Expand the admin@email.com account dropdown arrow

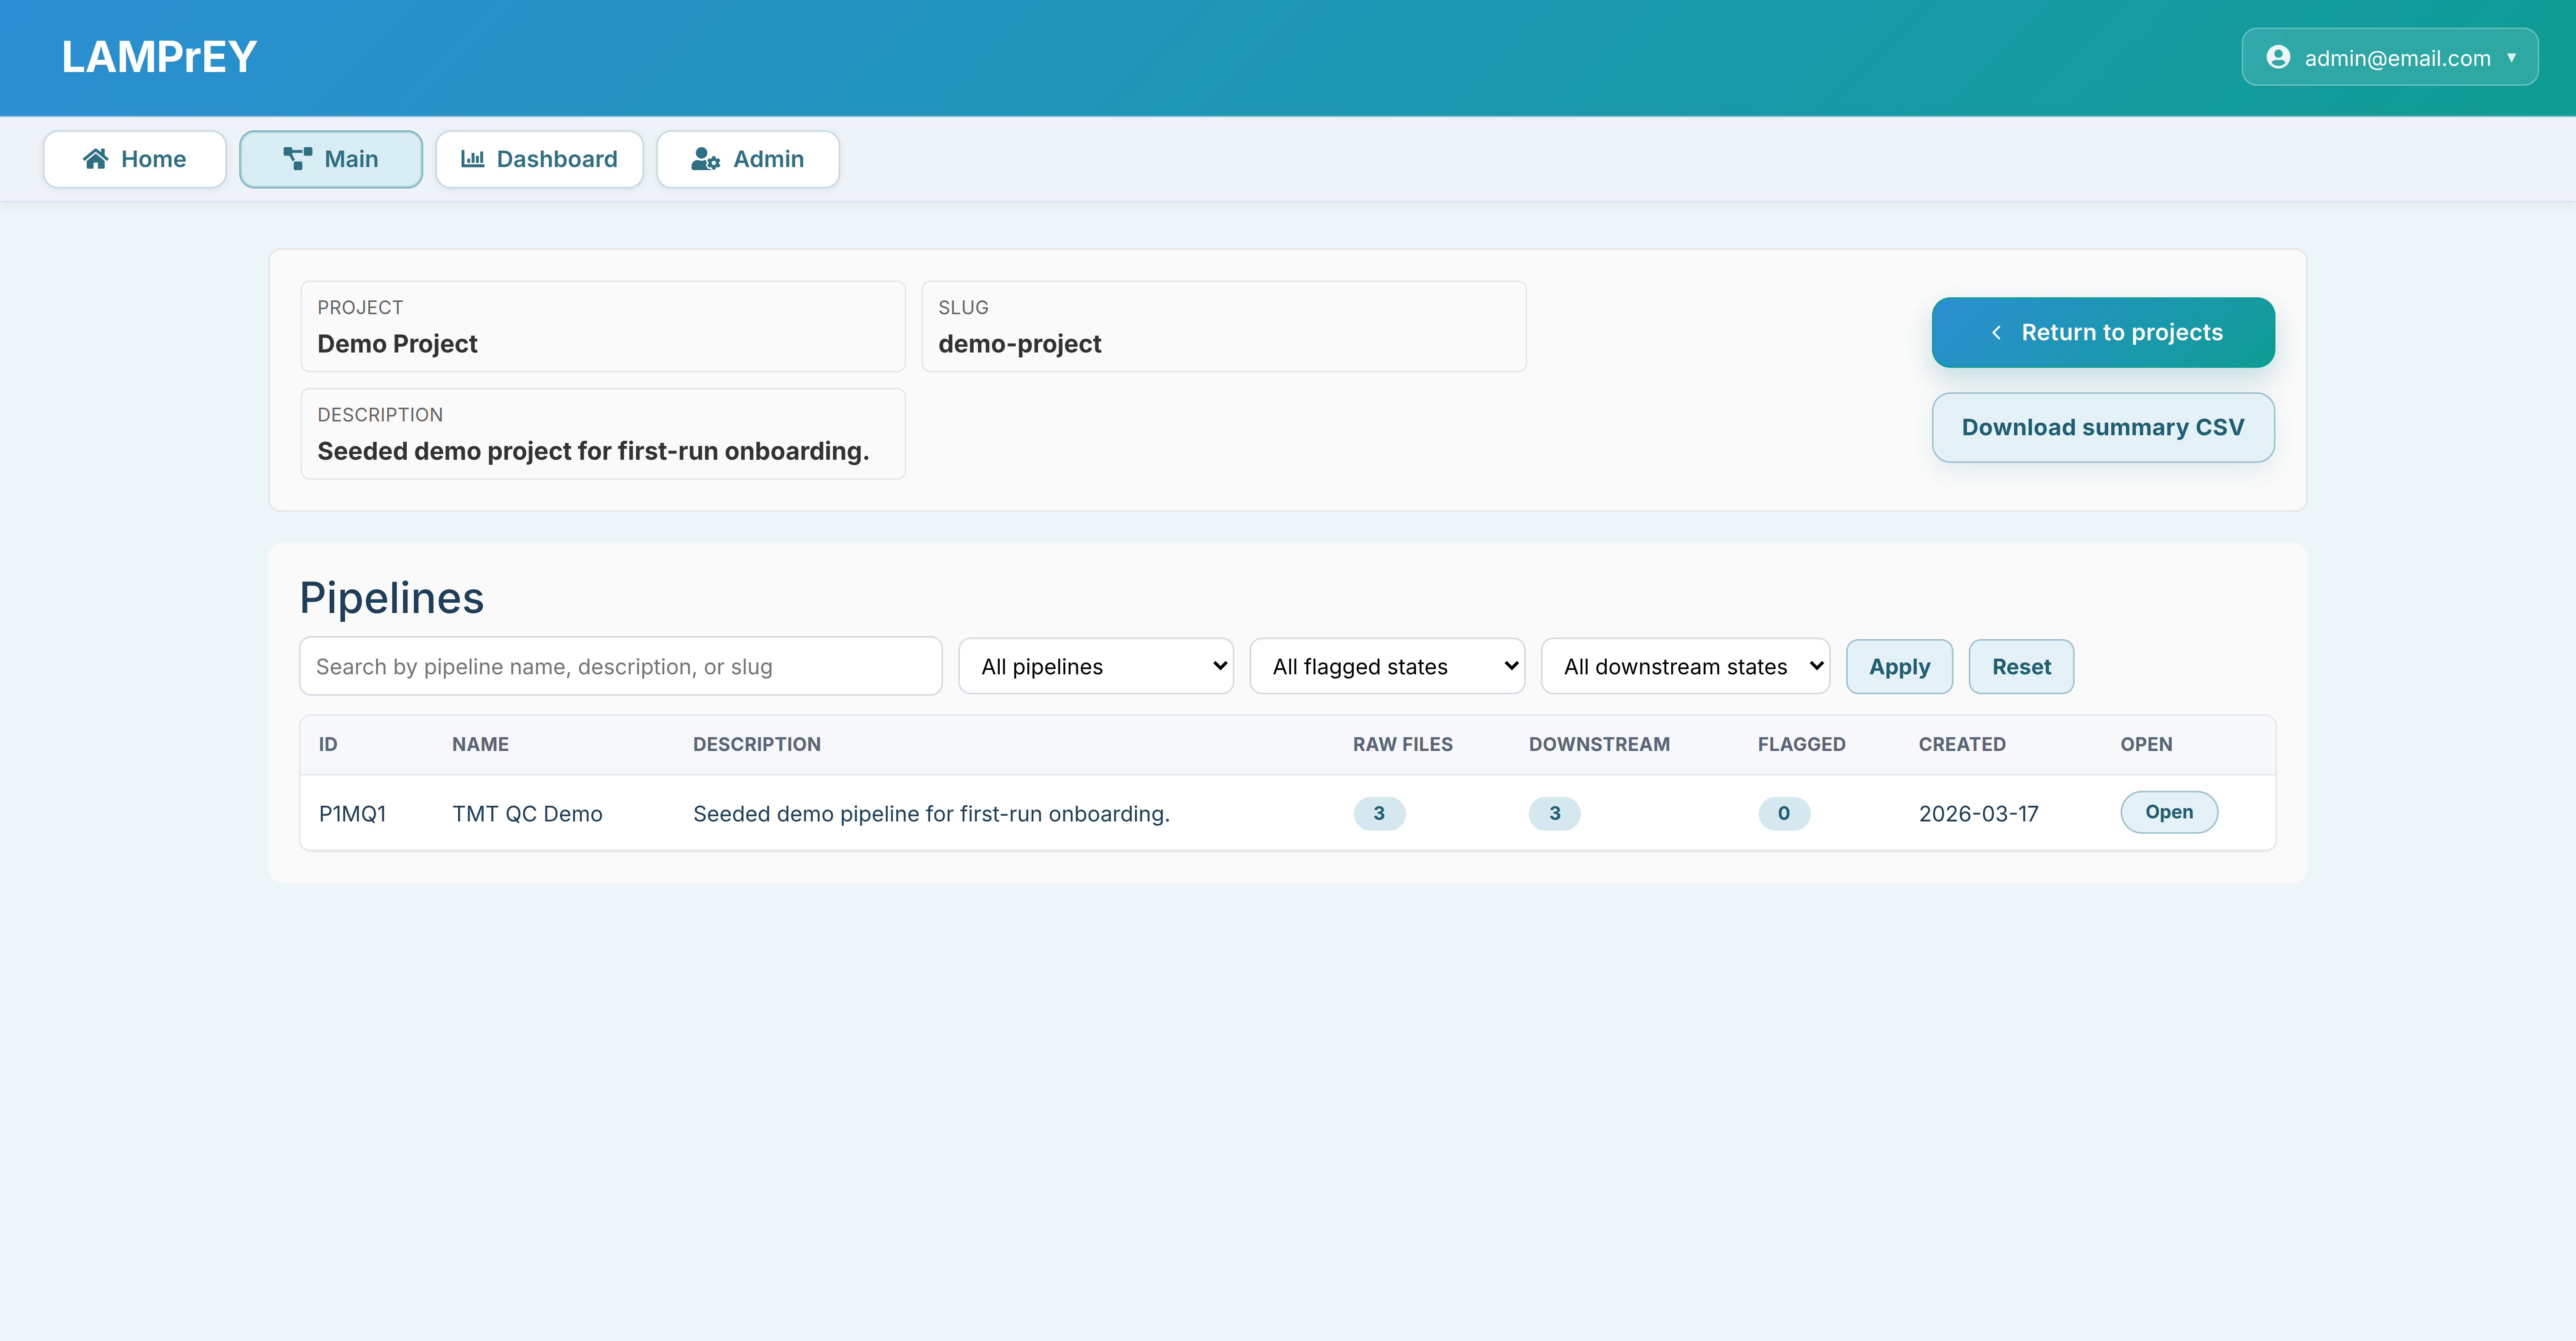click(2511, 57)
